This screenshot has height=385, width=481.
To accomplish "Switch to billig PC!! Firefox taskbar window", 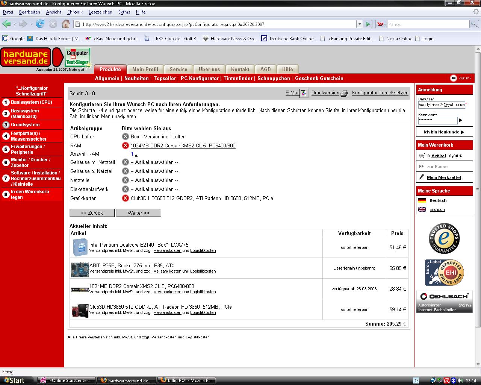I will point(187,380).
